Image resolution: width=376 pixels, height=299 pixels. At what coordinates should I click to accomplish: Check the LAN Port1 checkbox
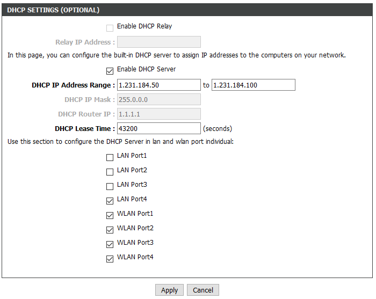[x=110, y=157]
